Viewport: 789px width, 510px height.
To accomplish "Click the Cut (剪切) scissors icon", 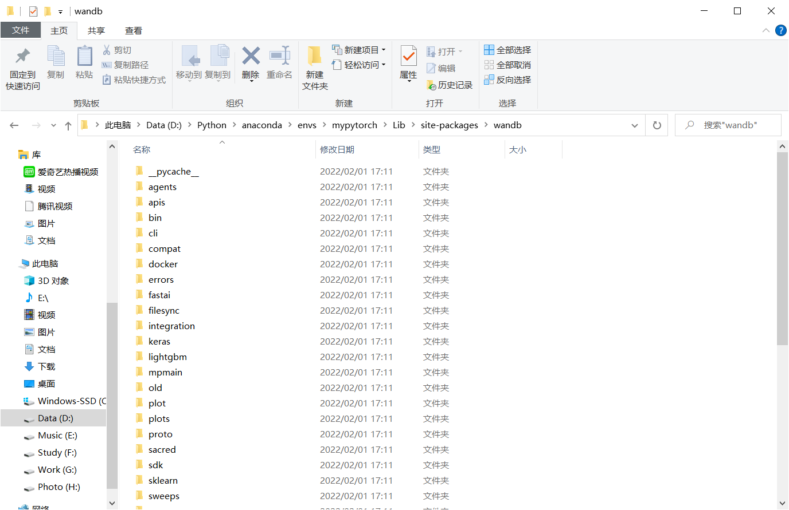I will point(107,50).
